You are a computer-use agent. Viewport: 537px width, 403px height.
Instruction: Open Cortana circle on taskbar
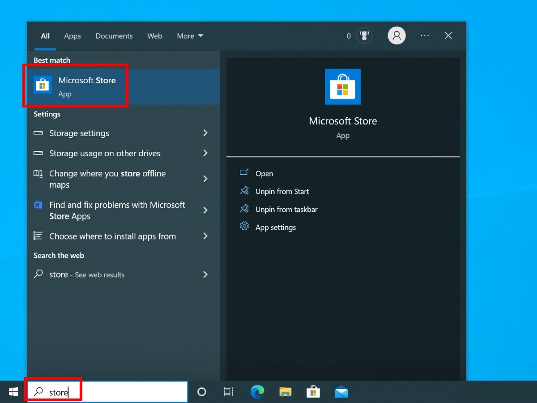(202, 392)
